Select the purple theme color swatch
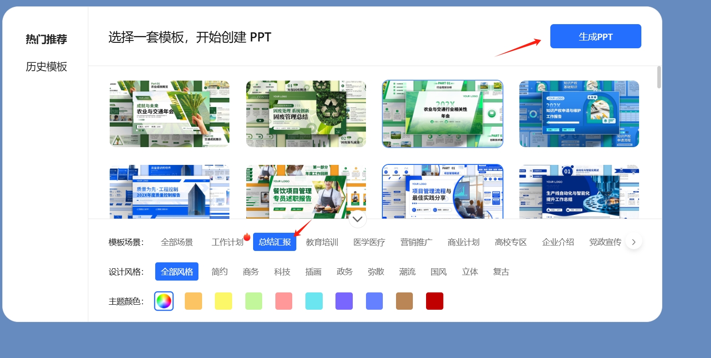Viewport: 711px width, 358px height. (344, 301)
